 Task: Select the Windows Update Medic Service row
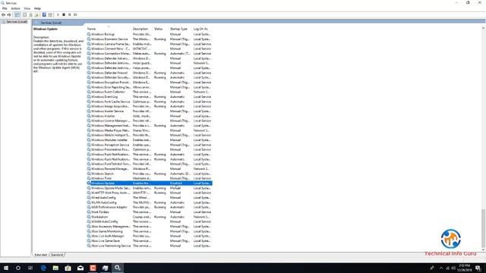[x=150, y=188]
